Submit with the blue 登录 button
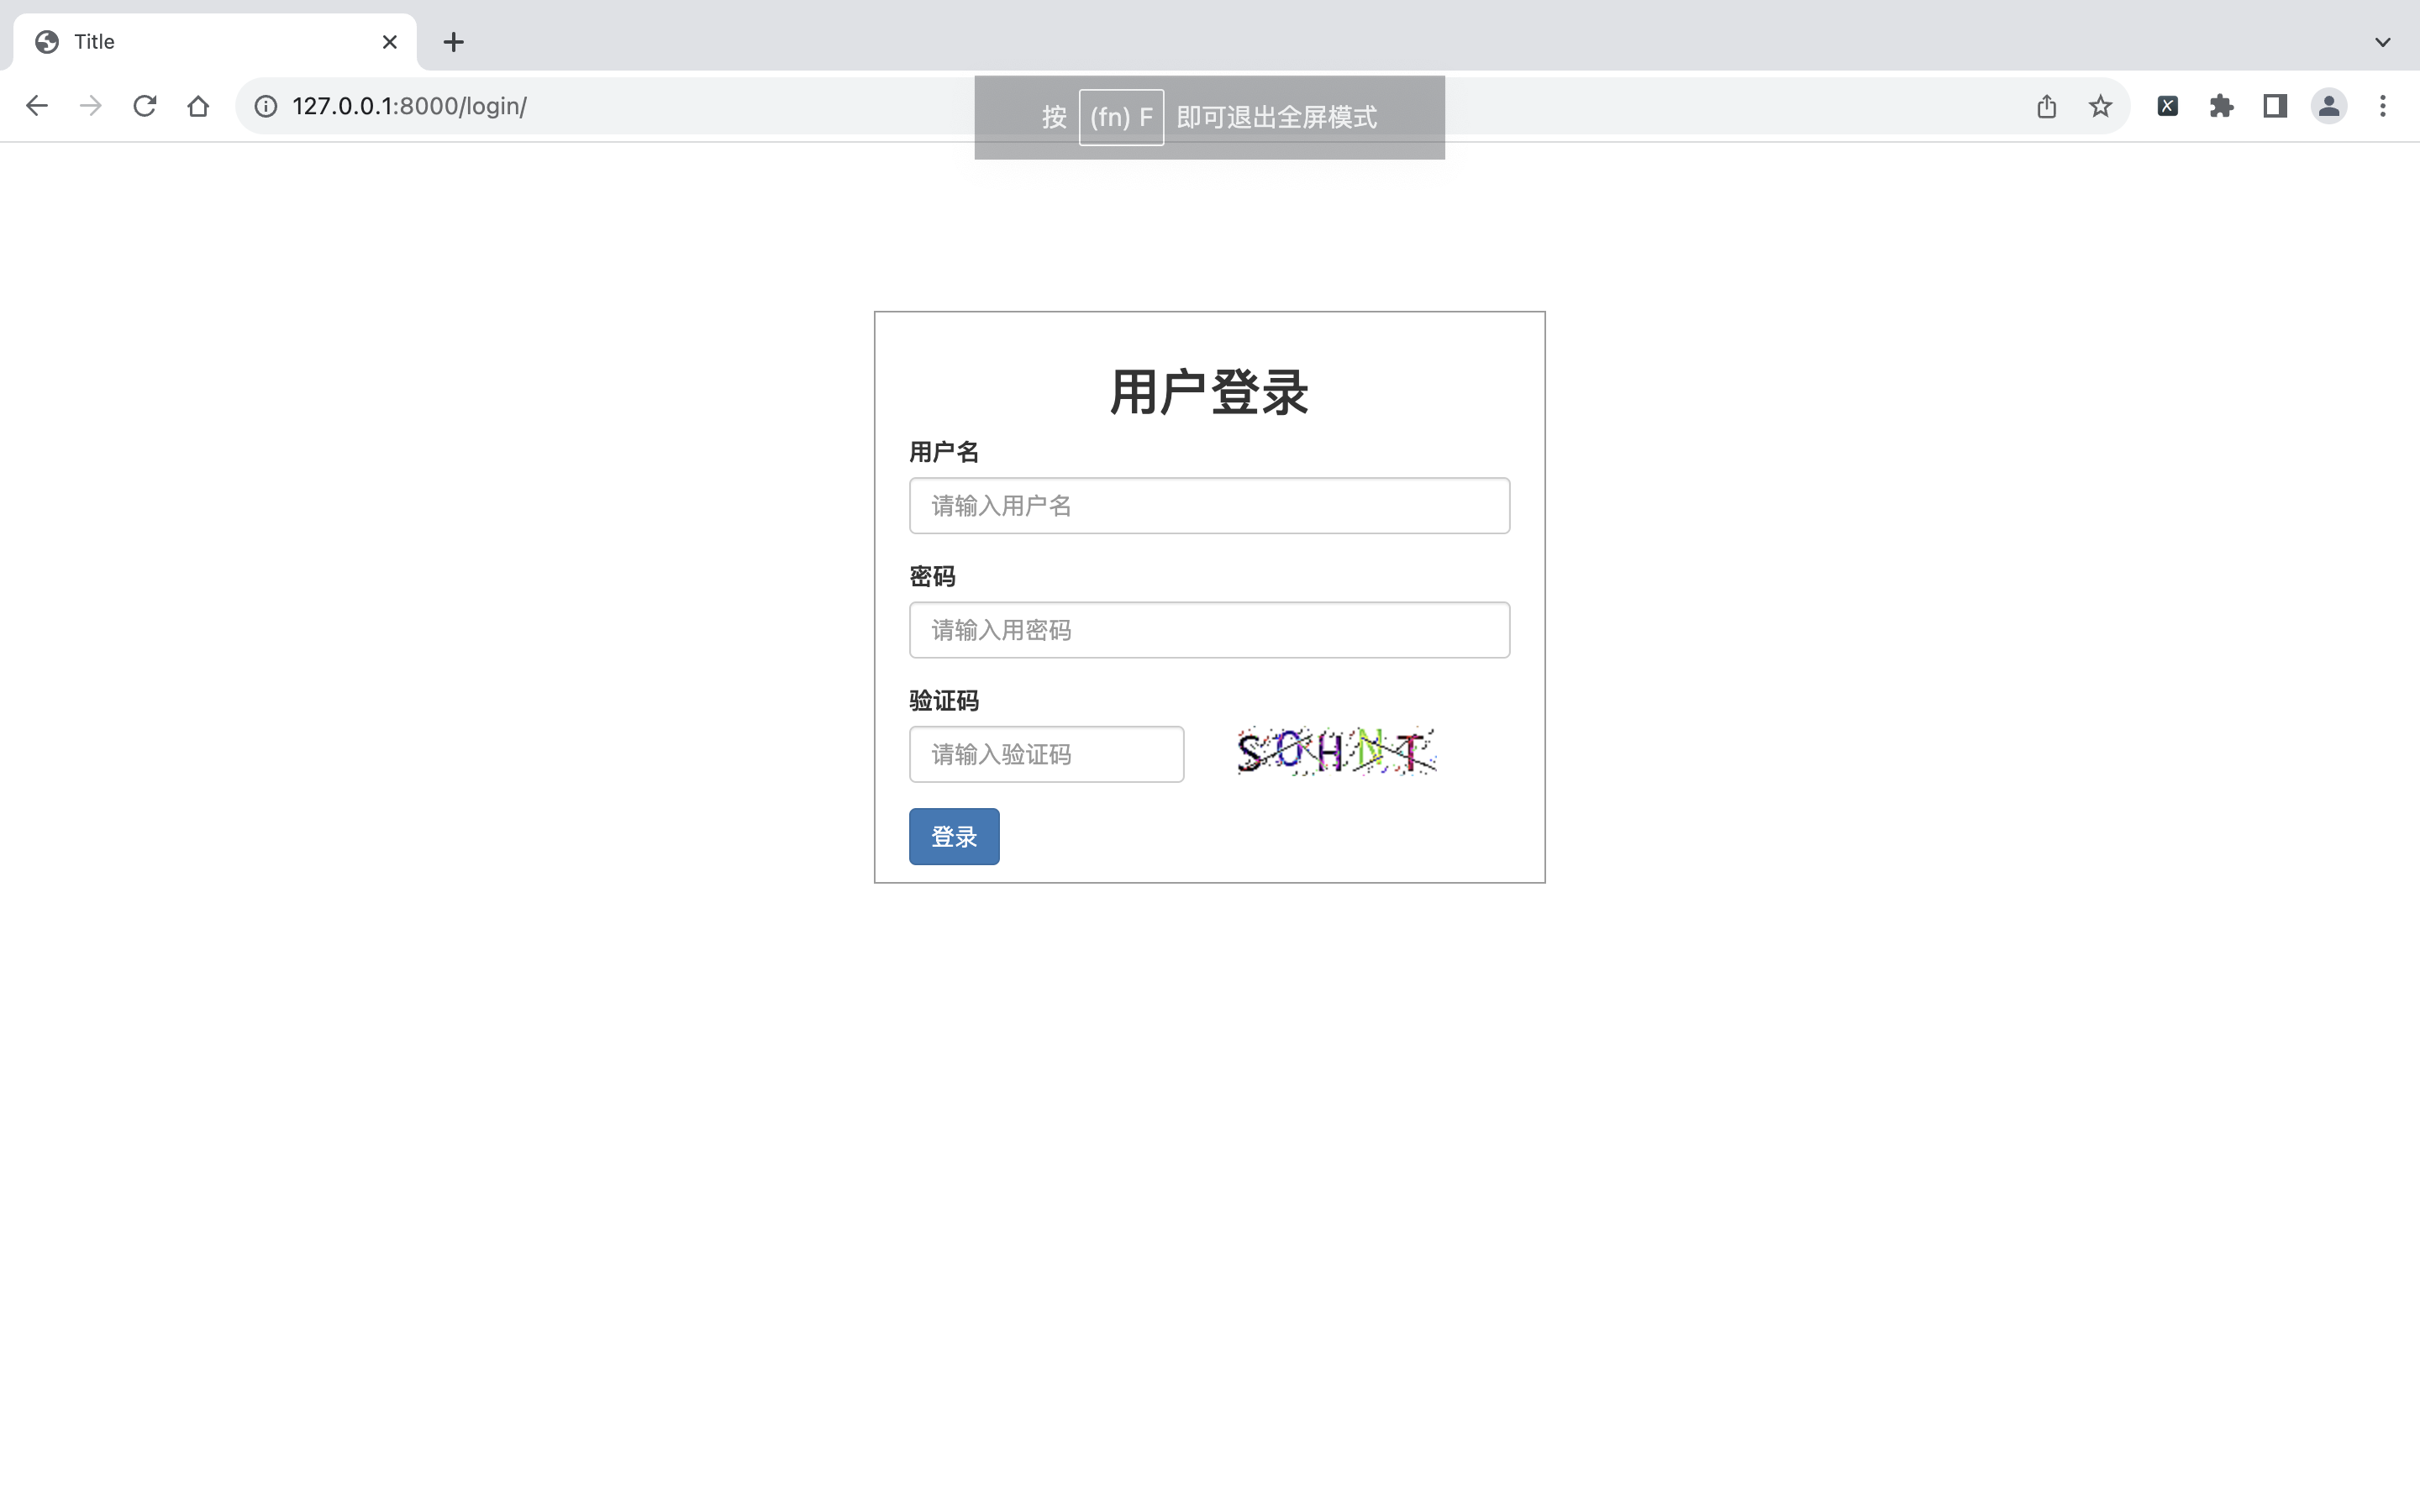This screenshot has height=1512, width=2420. pos(954,836)
